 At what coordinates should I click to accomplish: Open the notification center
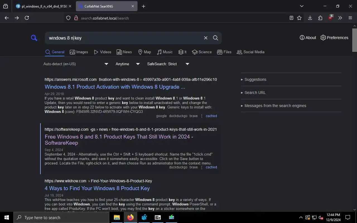click(x=348, y=217)
